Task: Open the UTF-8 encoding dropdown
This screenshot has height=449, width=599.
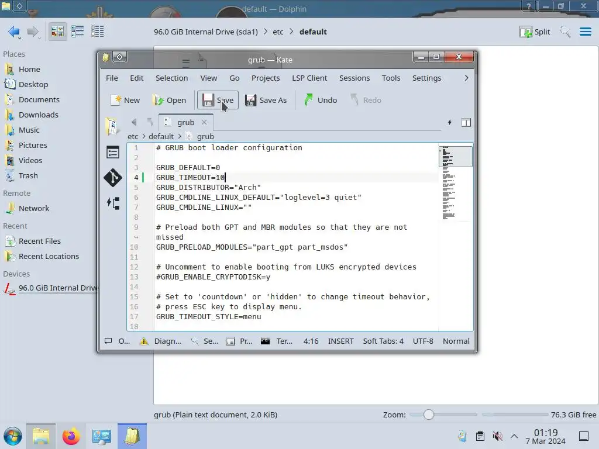Action: coord(423,341)
